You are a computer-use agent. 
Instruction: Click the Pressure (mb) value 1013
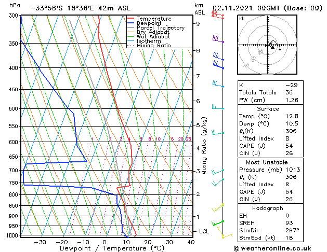(293, 170)
